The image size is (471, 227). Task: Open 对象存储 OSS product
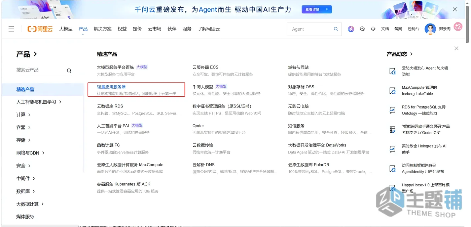tap(301, 87)
